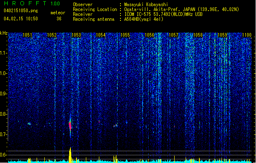
Task: Select the file name 0402151050.png
Action: (x=21, y=11)
